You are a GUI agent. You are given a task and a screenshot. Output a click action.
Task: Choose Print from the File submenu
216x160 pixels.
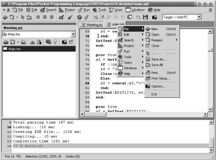pos(154,73)
